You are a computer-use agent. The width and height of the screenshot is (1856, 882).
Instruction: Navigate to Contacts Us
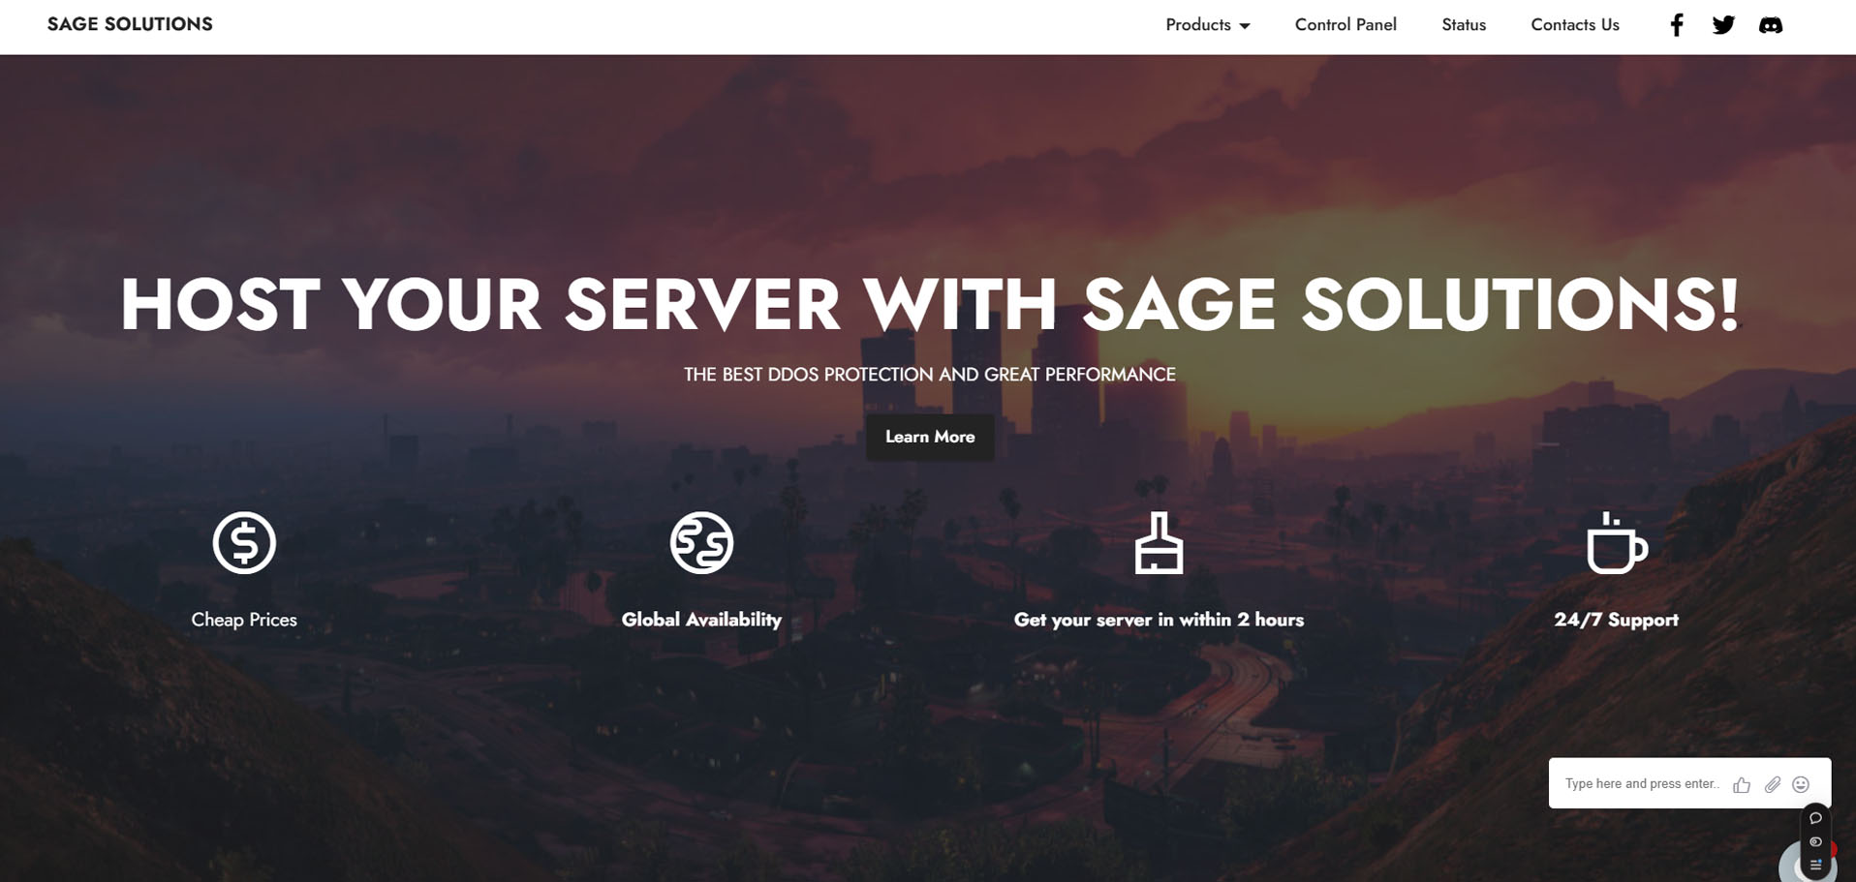pyautogui.click(x=1574, y=25)
